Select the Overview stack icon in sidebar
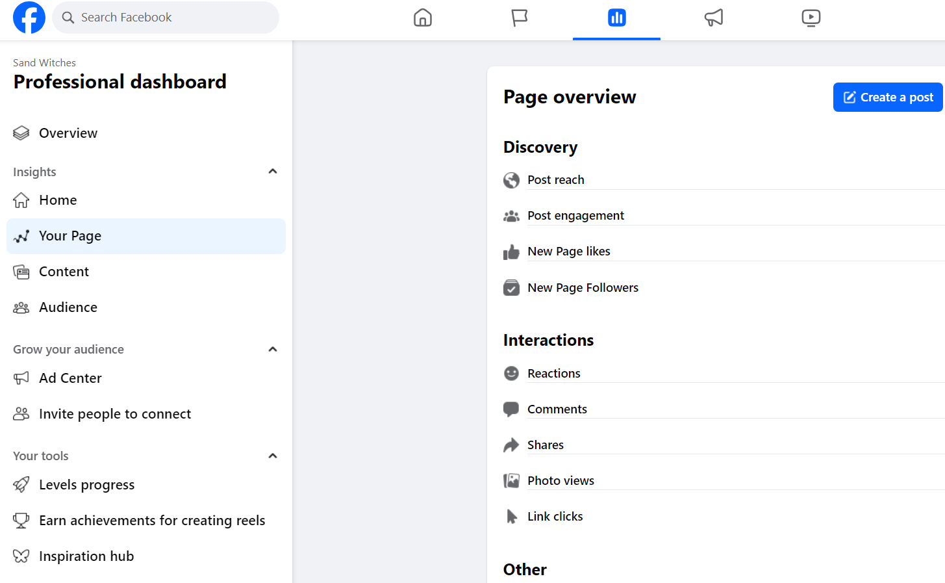 [x=21, y=133]
